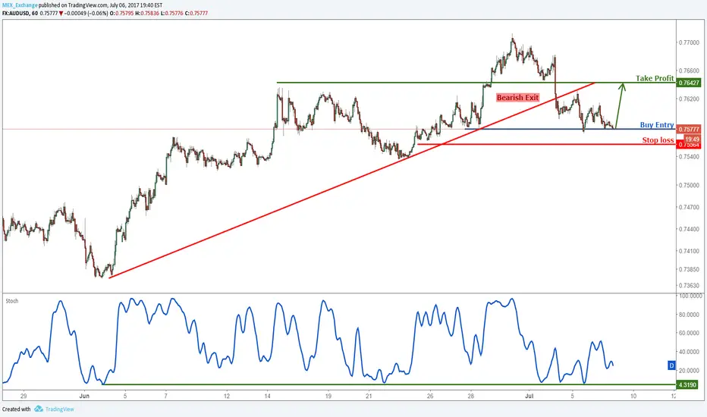Click the 4.3190 stochastic value tag
Screen dimensions: 707x417
pyautogui.click(x=687, y=385)
